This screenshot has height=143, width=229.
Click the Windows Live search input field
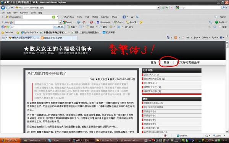click(x=37, y=17)
